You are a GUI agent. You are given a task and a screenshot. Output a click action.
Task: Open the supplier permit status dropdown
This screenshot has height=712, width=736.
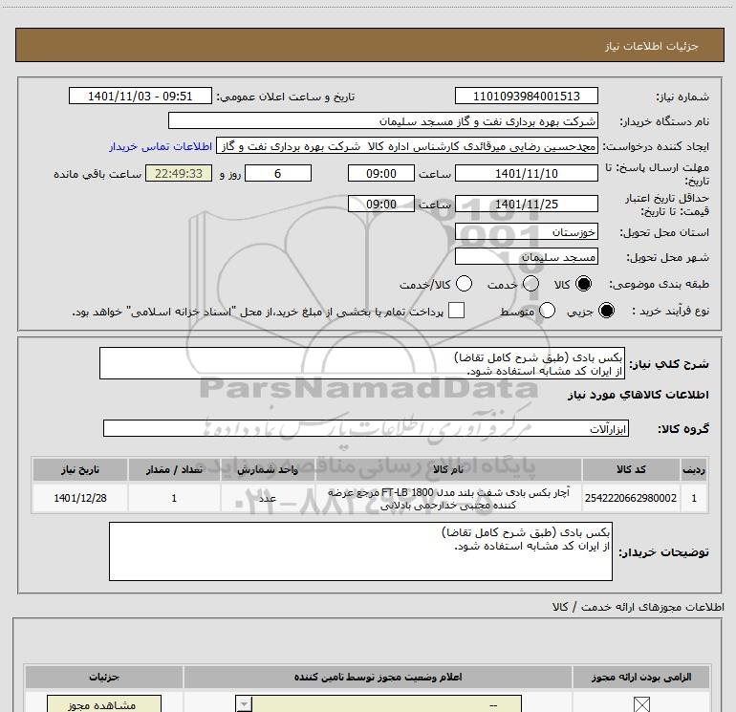[x=245, y=705]
